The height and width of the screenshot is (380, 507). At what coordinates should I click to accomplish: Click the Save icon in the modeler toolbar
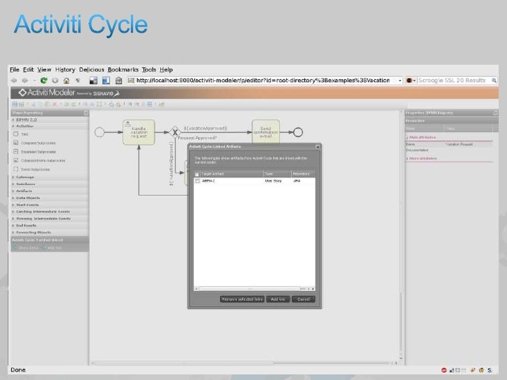pyautogui.click(x=15, y=104)
